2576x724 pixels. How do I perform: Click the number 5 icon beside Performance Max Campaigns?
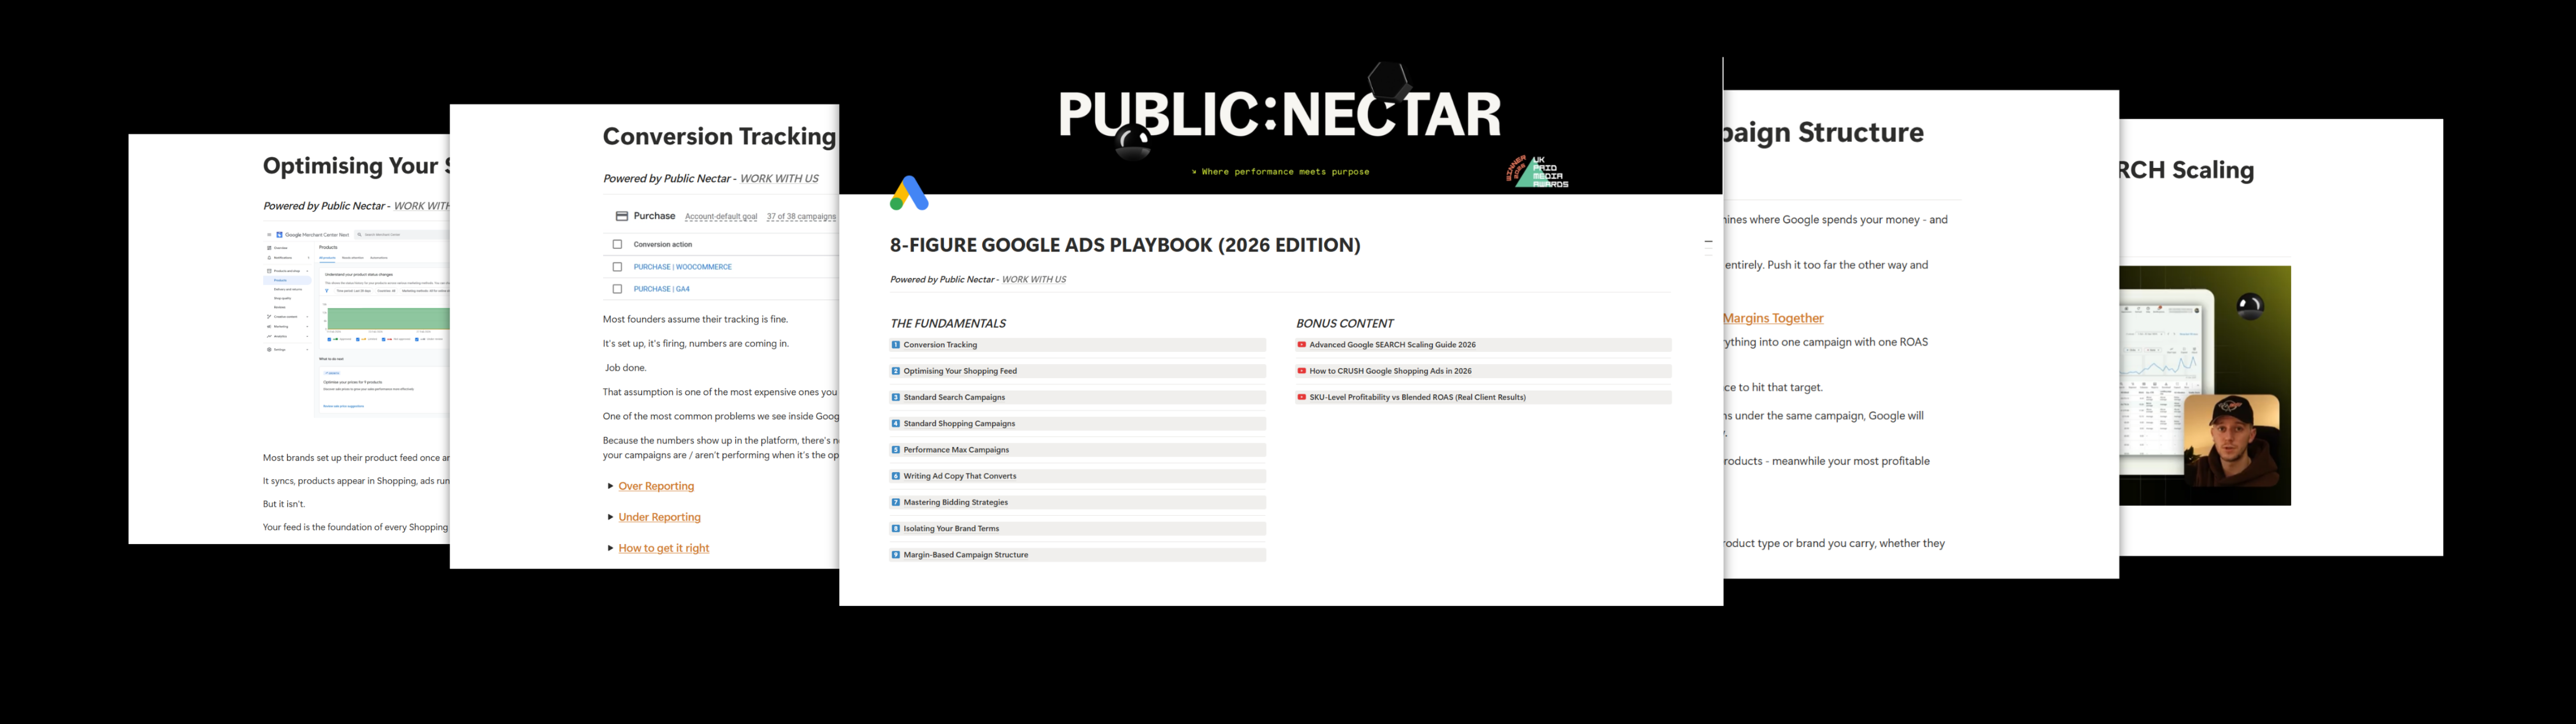895,450
